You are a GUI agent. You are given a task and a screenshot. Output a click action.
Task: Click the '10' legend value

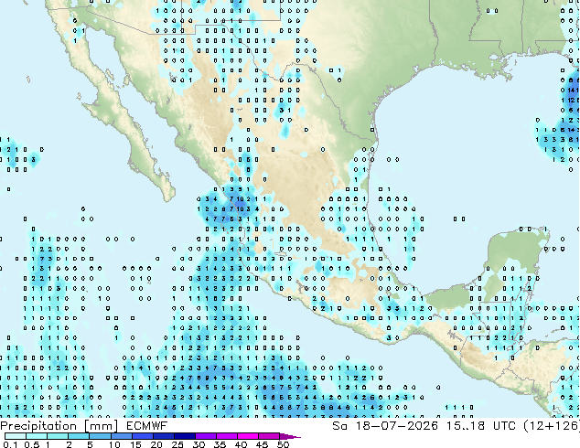coord(114,444)
